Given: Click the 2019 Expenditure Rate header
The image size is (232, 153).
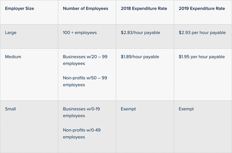Looking at the screenshot, I should click(x=202, y=8).
